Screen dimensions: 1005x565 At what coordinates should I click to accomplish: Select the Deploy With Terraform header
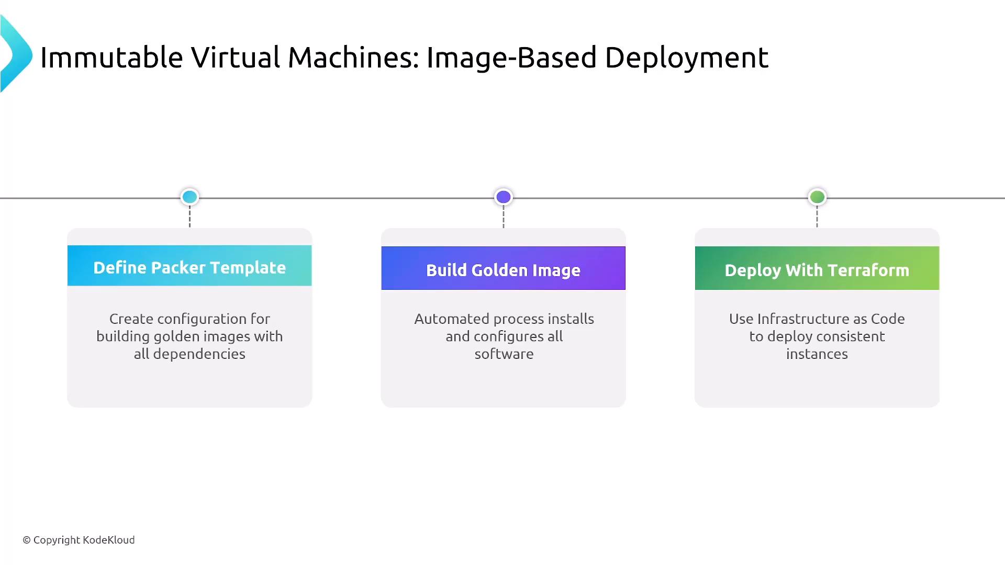817,268
